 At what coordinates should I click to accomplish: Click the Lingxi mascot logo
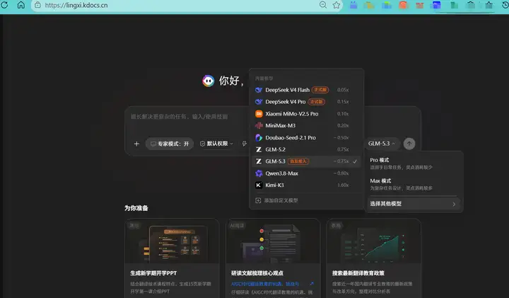tap(208, 81)
